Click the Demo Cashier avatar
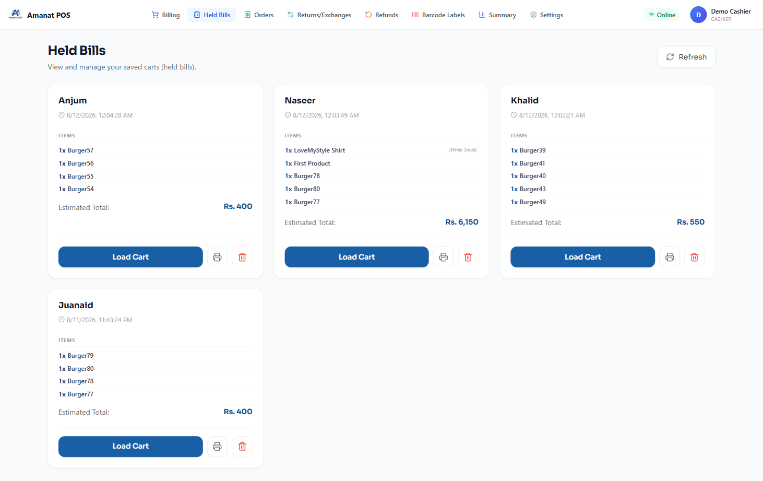 click(698, 15)
